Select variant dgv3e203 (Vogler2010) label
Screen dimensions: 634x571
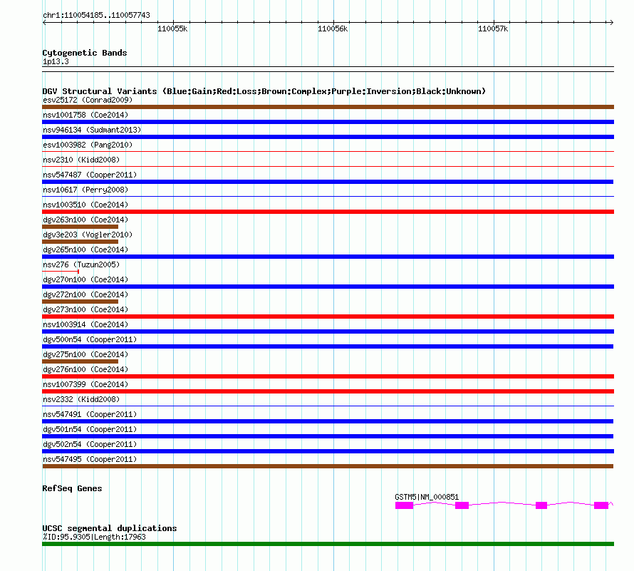pyautogui.click(x=88, y=235)
